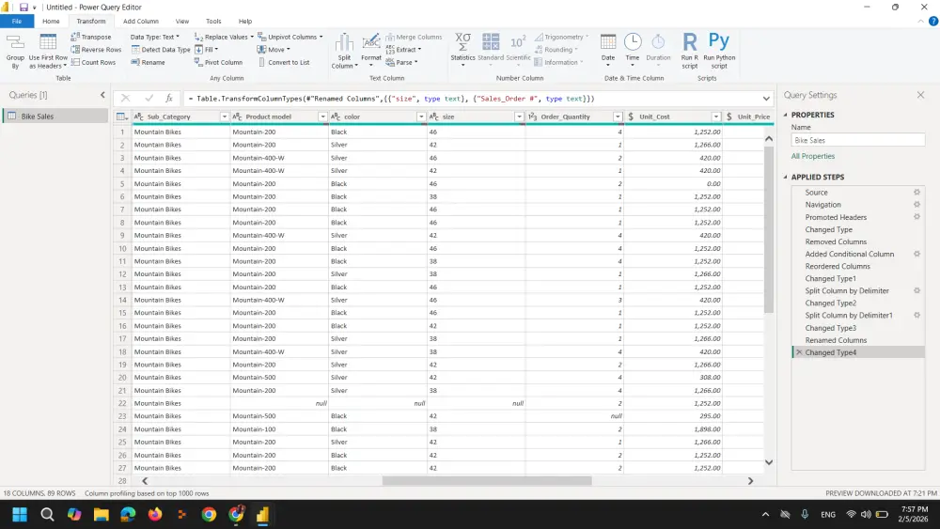Image resolution: width=940 pixels, height=529 pixels.
Task: Open Source step settings gear
Action: (916, 193)
